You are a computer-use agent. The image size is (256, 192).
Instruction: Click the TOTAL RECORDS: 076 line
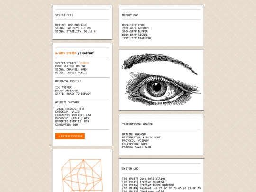(x=70, y=109)
